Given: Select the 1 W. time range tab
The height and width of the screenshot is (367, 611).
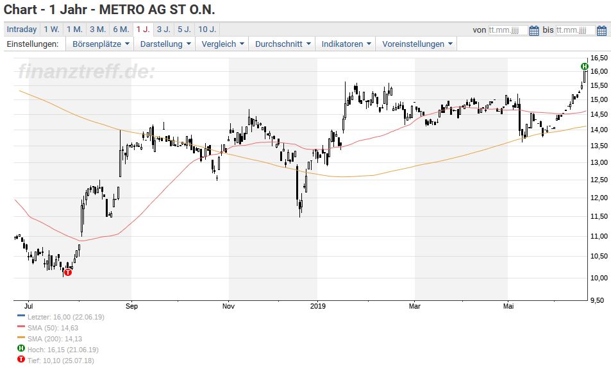Looking at the screenshot, I should tap(51, 30).
